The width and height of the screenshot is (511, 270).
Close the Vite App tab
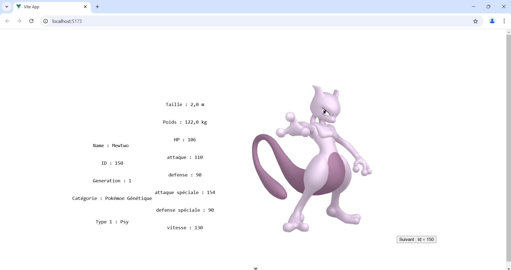tap(85, 7)
